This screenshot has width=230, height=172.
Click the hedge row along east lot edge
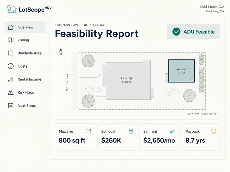(x=202, y=73)
